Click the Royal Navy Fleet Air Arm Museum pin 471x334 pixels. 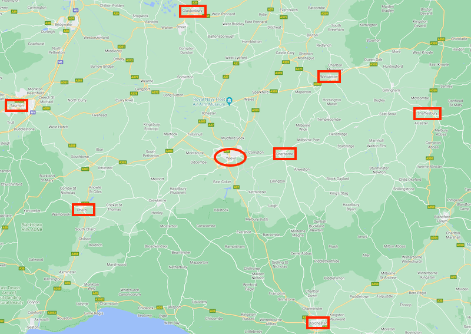click(229, 101)
